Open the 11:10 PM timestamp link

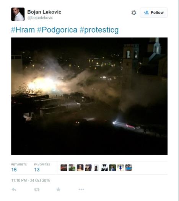click(31, 180)
